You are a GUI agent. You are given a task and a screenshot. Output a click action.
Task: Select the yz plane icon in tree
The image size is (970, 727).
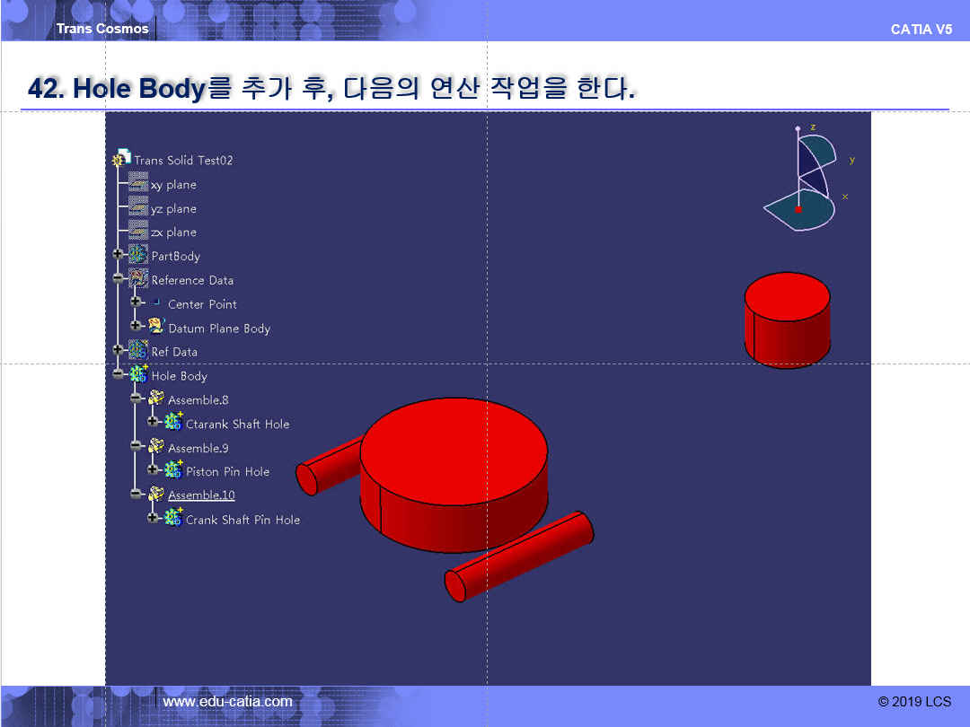(137, 208)
